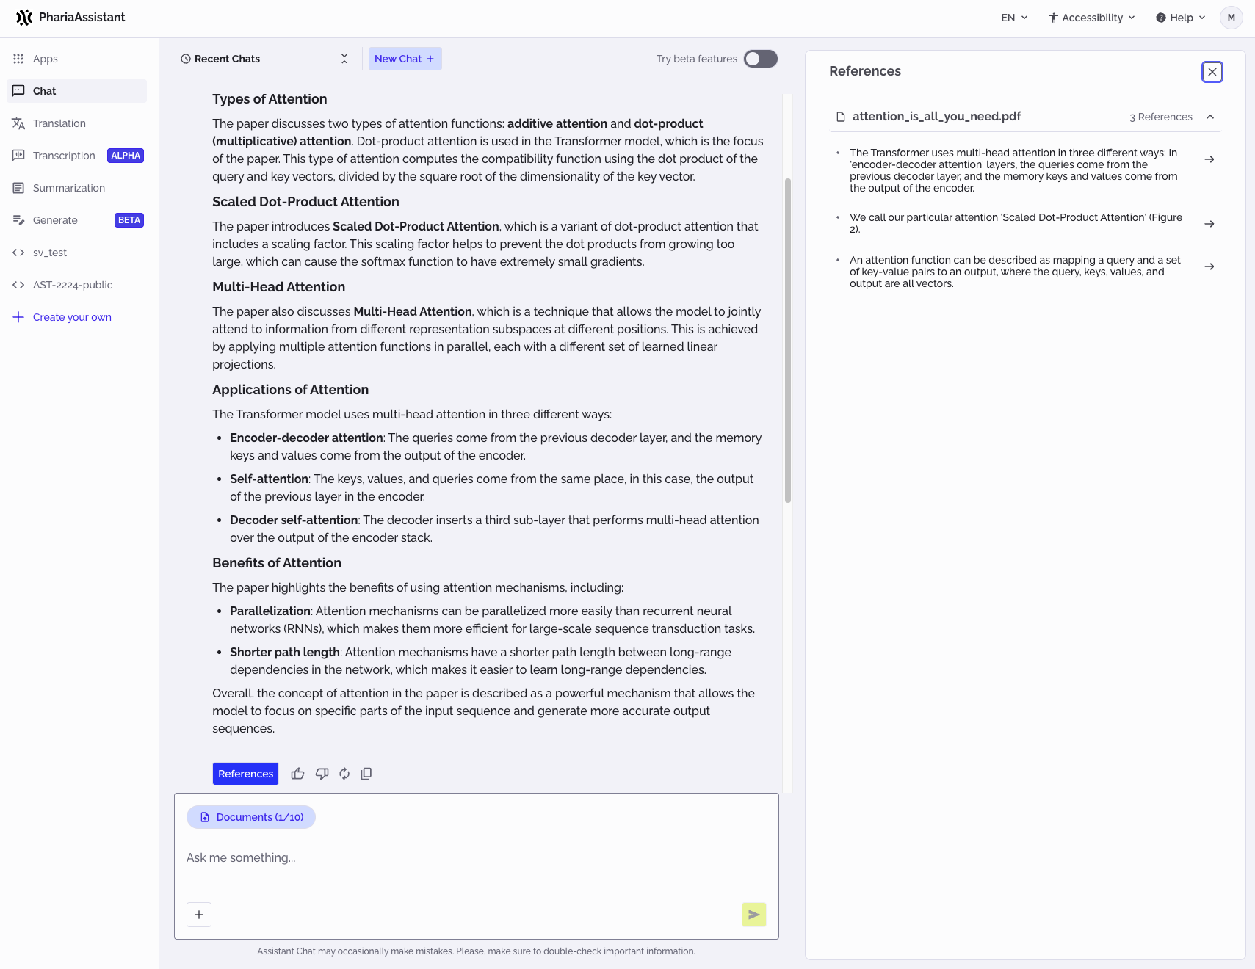This screenshot has width=1255, height=969.
Task: Expand the Accessibility menu
Action: coord(1092,18)
